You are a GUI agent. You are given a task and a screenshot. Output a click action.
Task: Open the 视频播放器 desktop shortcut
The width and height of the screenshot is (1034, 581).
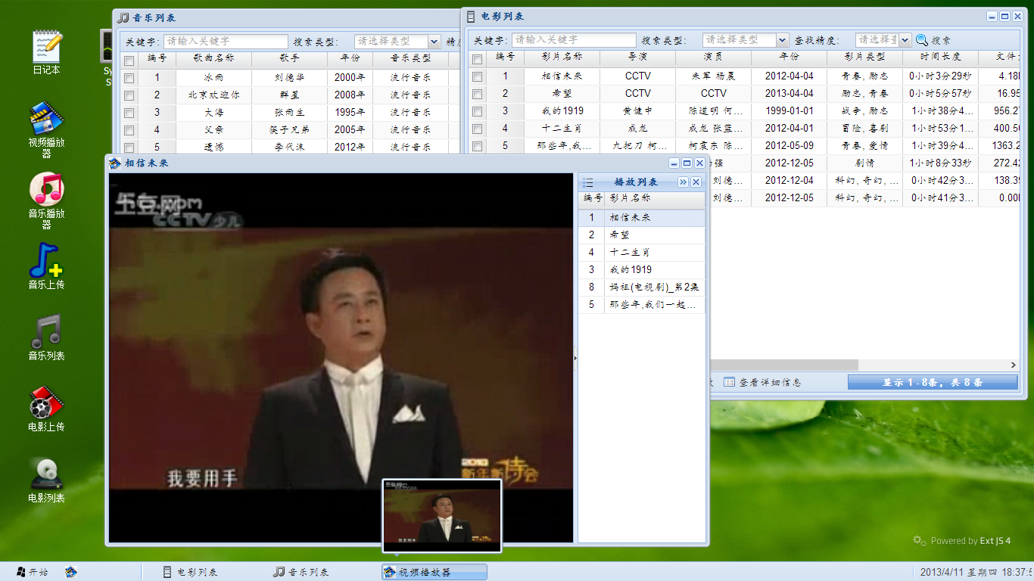click(x=46, y=130)
